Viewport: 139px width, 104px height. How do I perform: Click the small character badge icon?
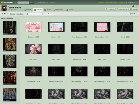133,6
